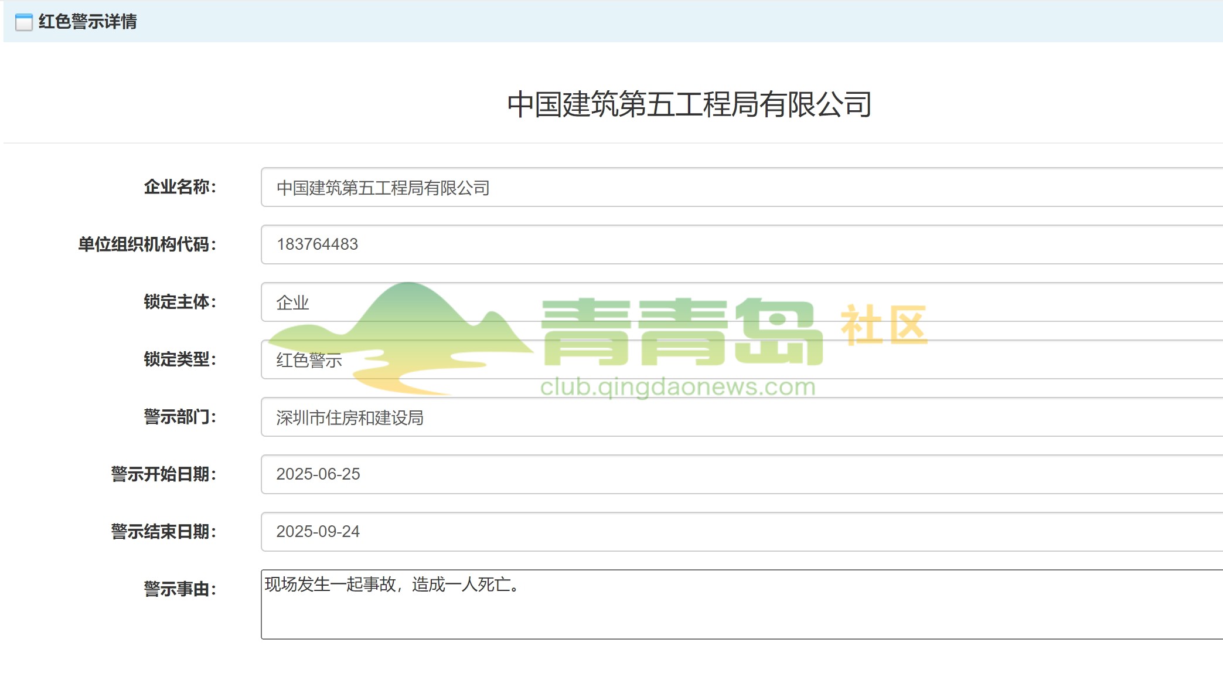Click the 红色警示详情 panel title text
Viewport: 1223px width, 676px height.
(x=87, y=22)
